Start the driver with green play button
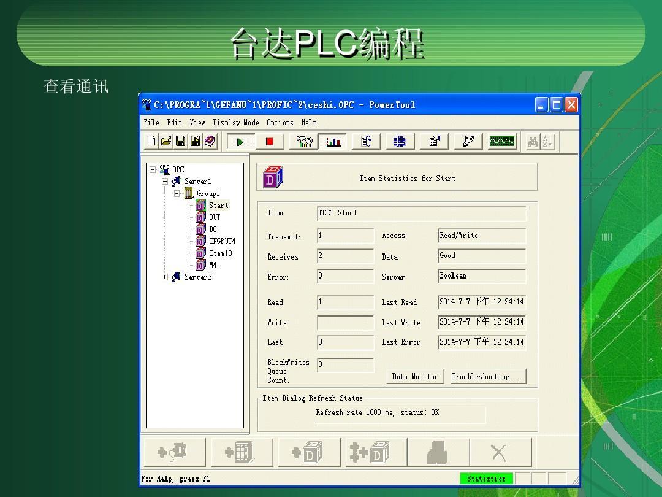Image resolution: width=662 pixels, height=497 pixels. point(241,142)
